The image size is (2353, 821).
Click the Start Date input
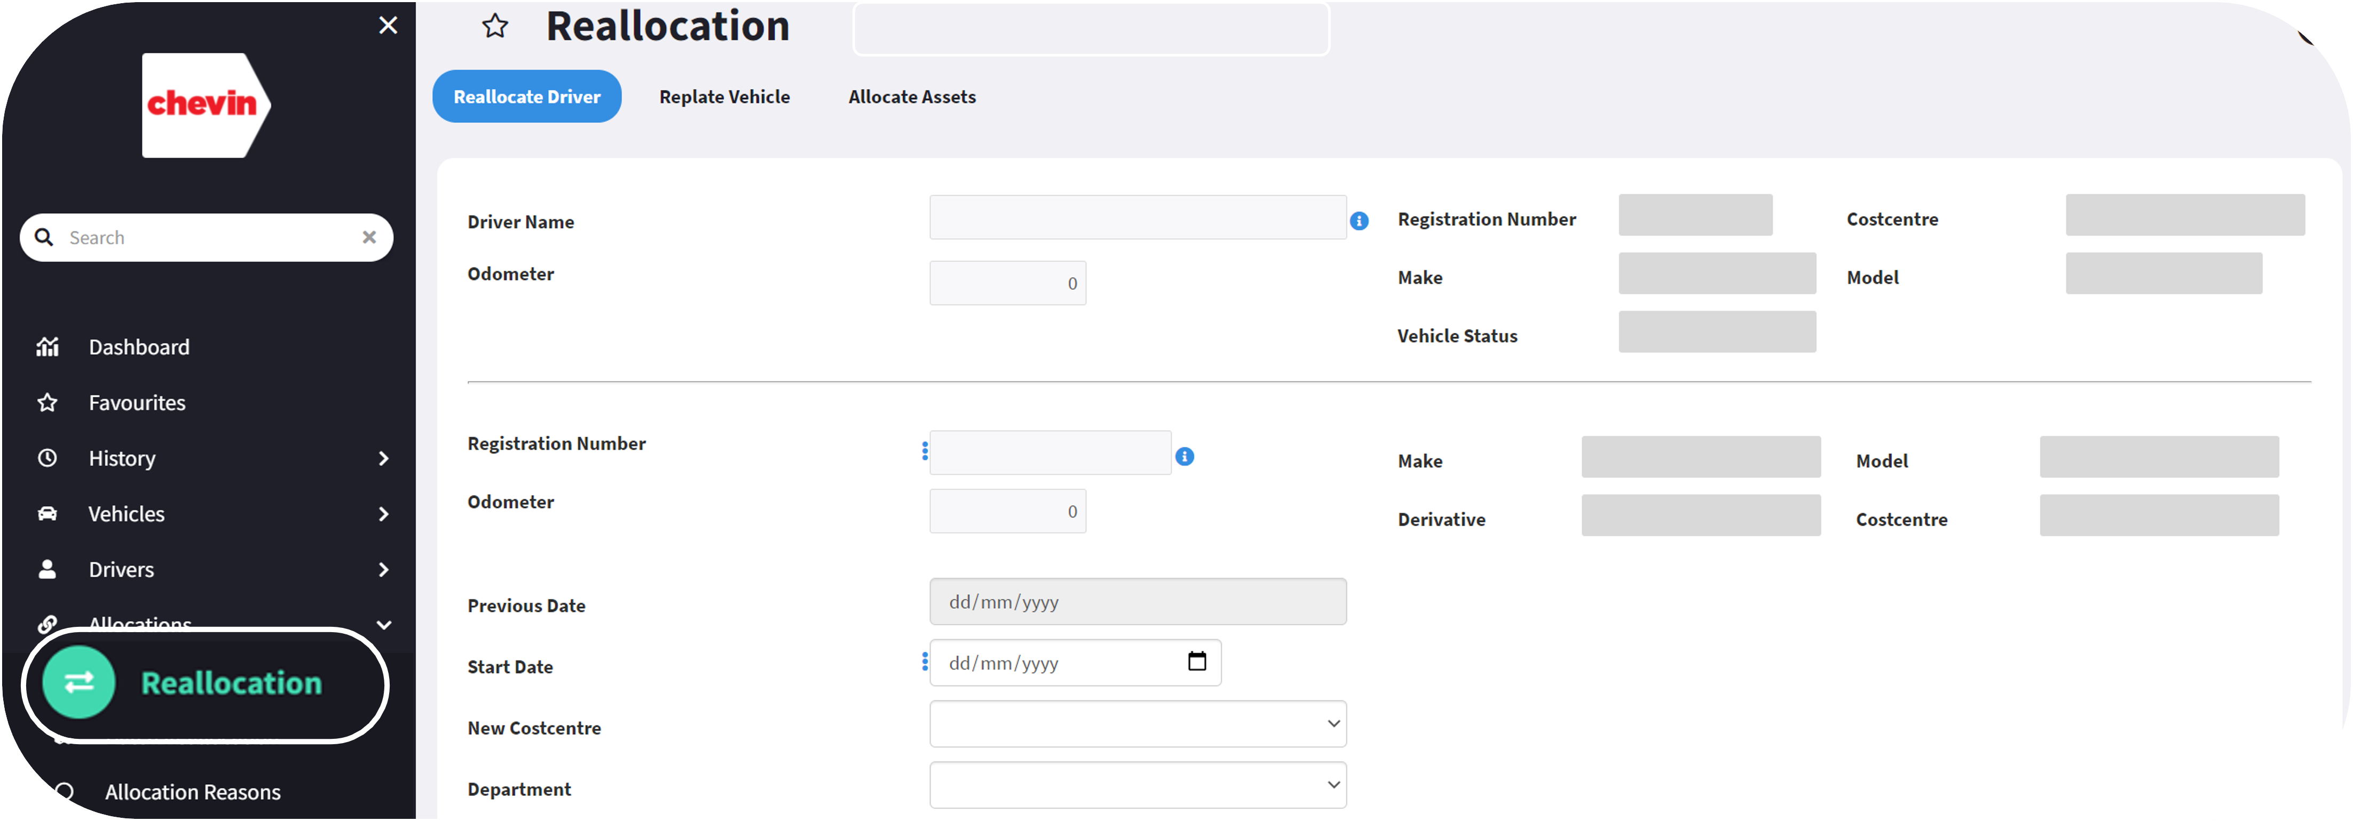[1075, 663]
